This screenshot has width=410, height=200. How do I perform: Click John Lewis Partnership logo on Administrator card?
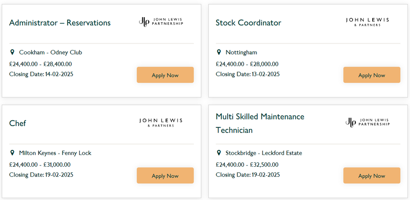161,22
